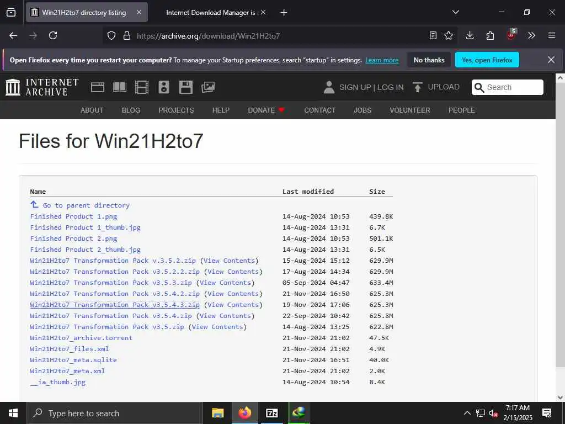
Task: Open File Explorer from taskbar
Action: pos(217,413)
